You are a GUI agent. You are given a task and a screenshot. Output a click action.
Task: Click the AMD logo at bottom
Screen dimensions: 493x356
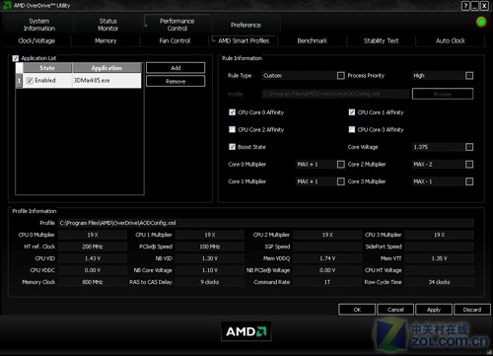click(246, 331)
